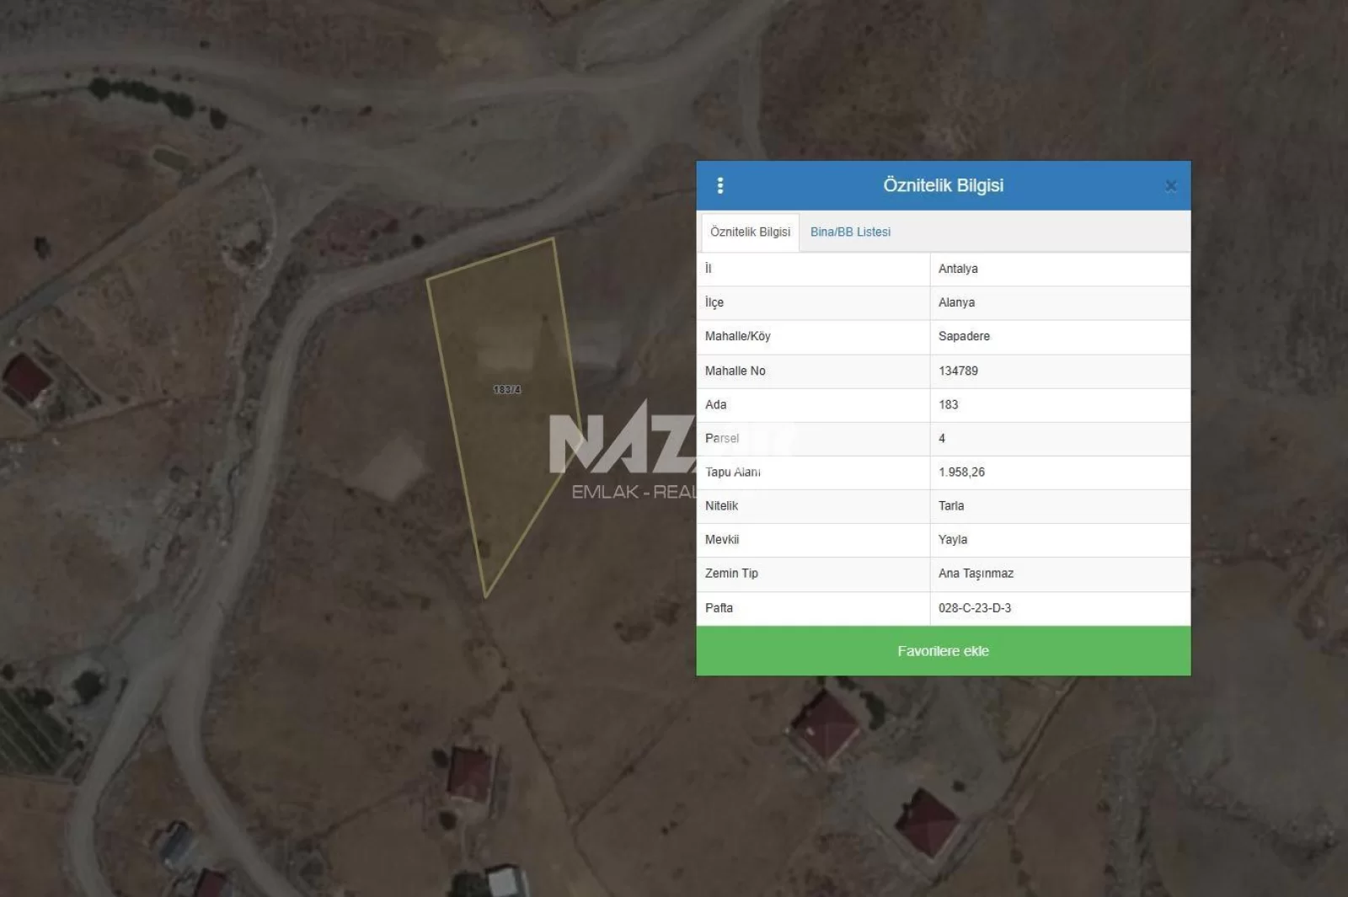1348x897 pixels.
Task: Click the Antalya value in İl row
Action: click(x=958, y=269)
